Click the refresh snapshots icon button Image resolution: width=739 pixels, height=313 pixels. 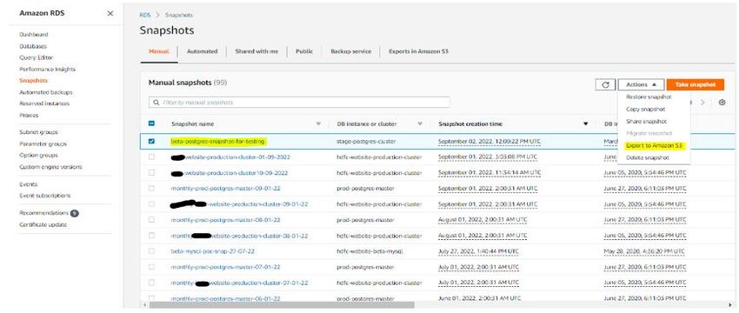605,85
